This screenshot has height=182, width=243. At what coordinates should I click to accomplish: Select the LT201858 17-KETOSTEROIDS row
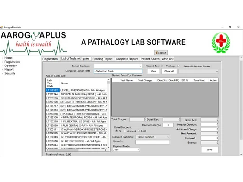pyautogui.click(x=76, y=141)
